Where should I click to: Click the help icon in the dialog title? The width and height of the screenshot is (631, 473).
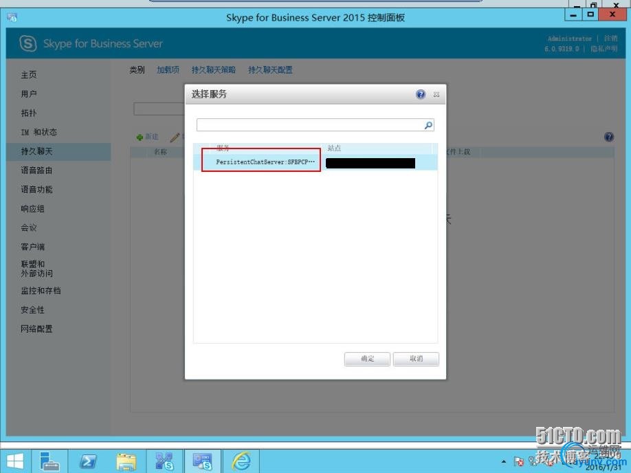click(421, 95)
